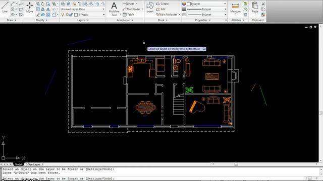
Task: Expand the Modify panel title
Action: point(41,20)
